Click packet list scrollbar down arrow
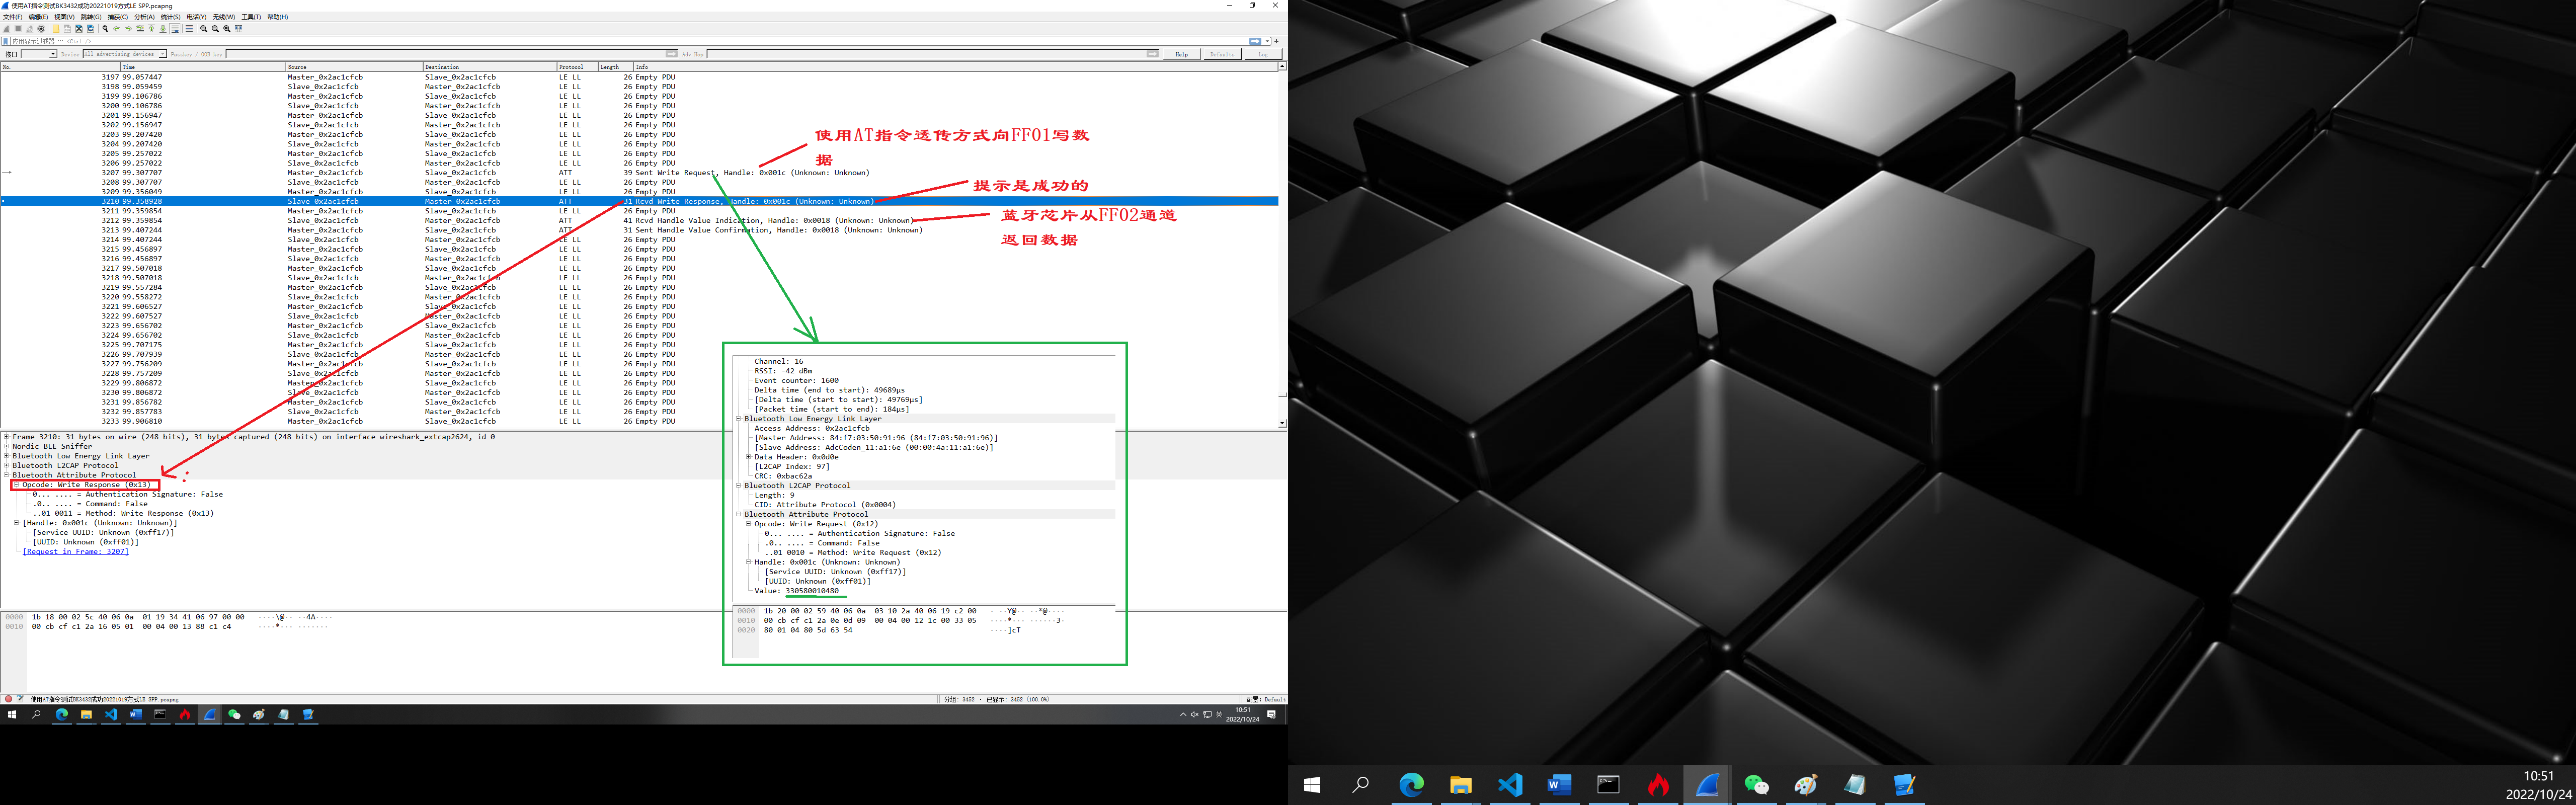 pos(1282,423)
